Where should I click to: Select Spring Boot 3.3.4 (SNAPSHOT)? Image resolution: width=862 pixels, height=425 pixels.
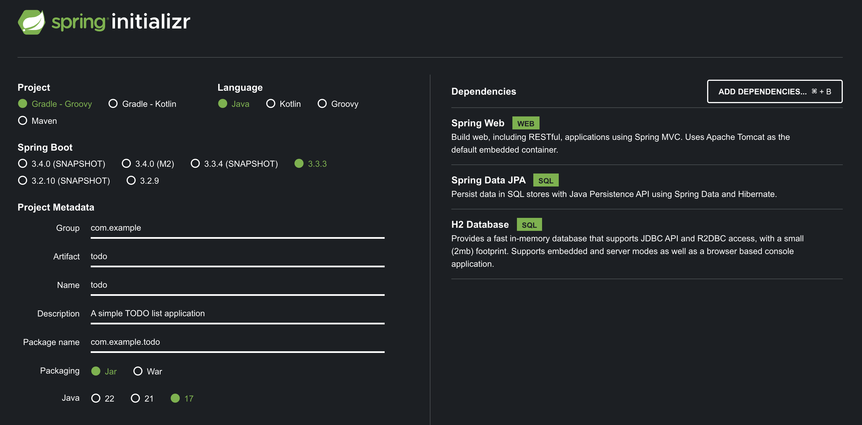pos(195,164)
